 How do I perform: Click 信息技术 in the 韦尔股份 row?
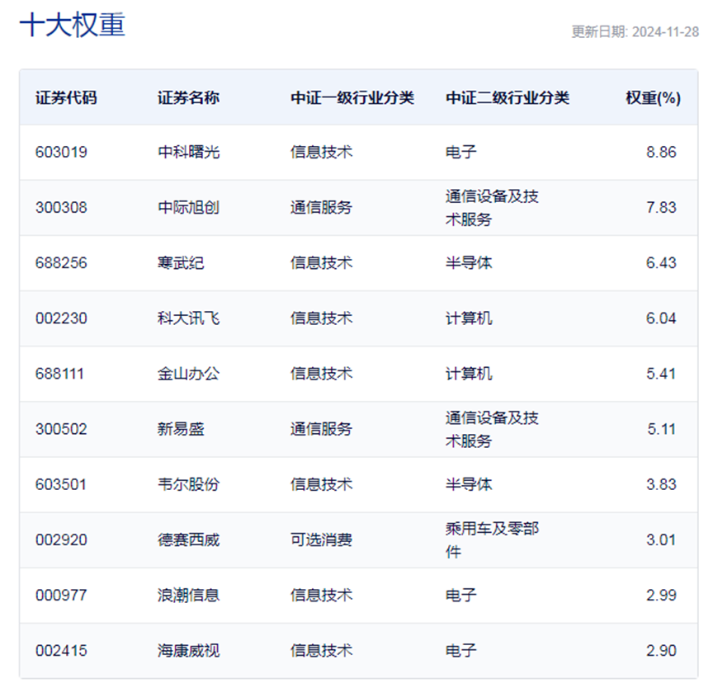tap(322, 484)
